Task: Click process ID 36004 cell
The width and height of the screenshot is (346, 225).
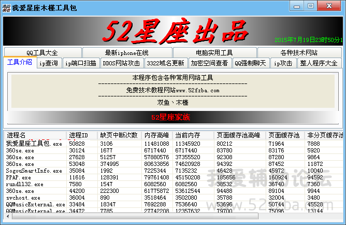Action: tap(77, 198)
